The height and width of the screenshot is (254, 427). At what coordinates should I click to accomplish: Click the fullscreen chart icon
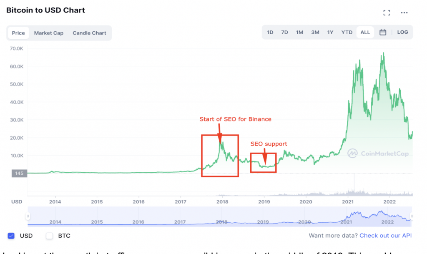386,13
